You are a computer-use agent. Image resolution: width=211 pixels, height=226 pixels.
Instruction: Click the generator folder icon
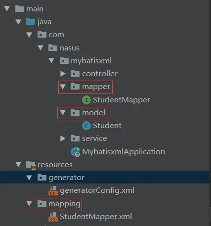pyautogui.click(x=42, y=177)
